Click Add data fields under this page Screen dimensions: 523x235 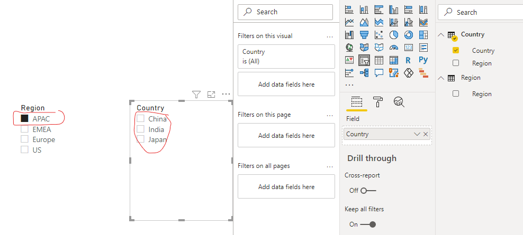[x=286, y=136]
